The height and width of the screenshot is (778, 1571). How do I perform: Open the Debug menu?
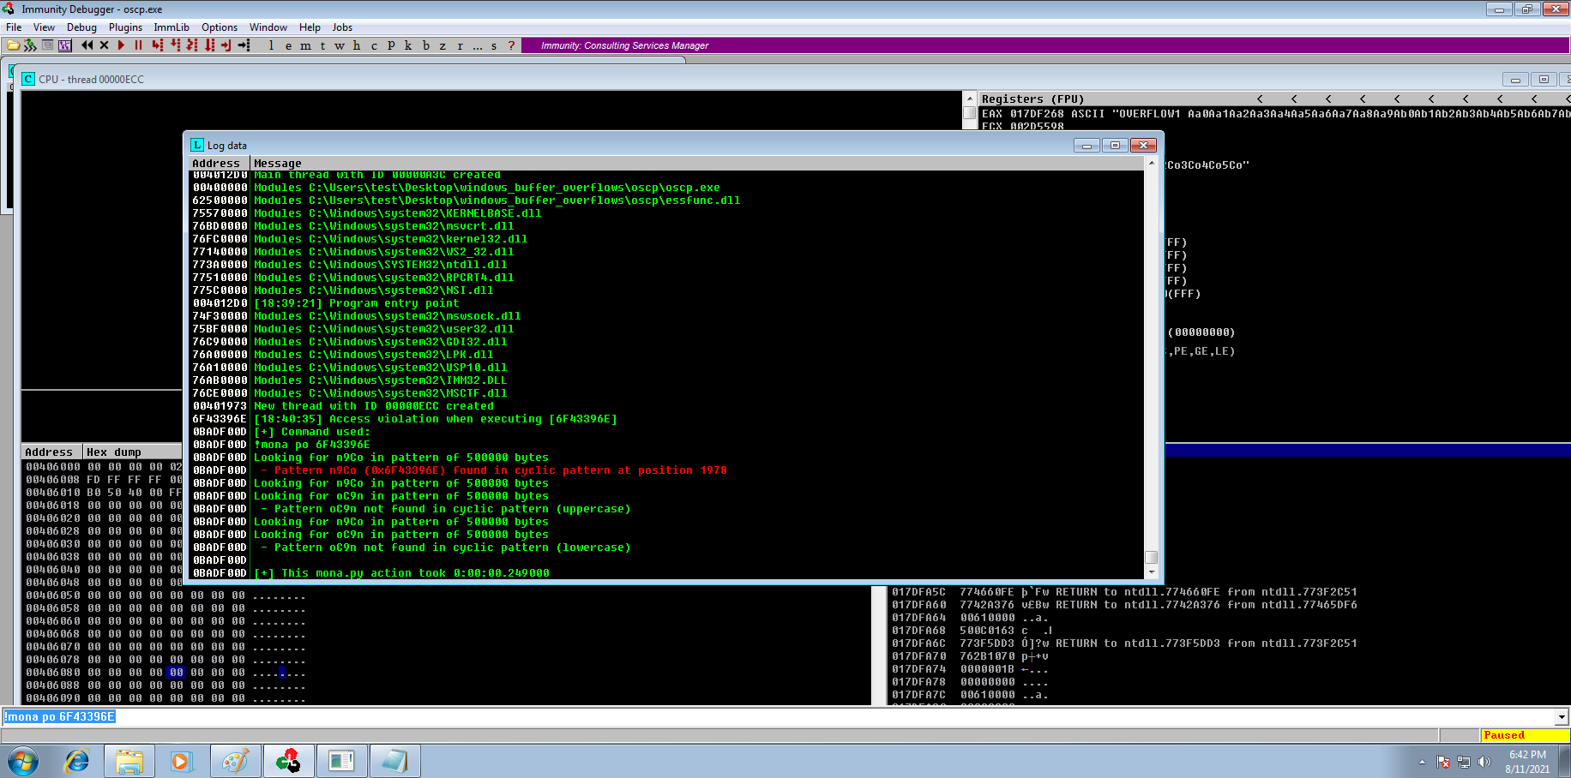tap(81, 27)
